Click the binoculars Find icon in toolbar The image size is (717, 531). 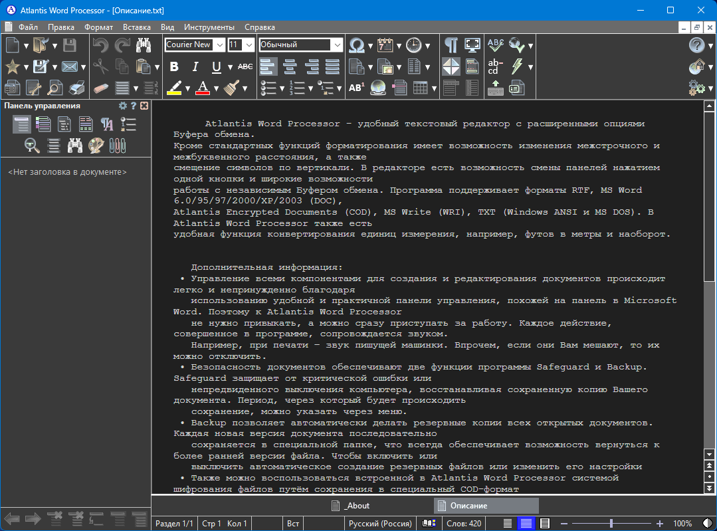click(x=144, y=45)
